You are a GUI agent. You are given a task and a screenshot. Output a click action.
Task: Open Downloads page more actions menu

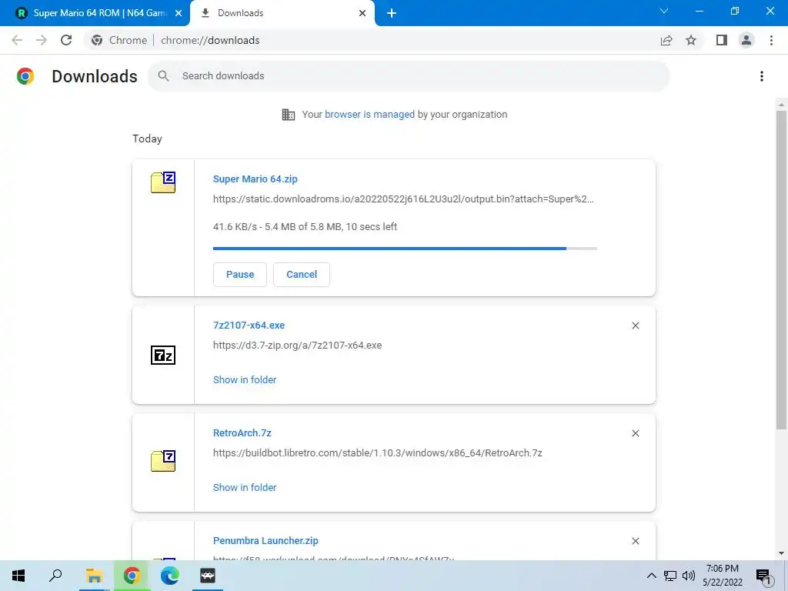(x=762, y=76)
